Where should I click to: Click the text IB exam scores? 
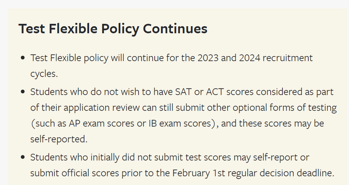[180, 123]
